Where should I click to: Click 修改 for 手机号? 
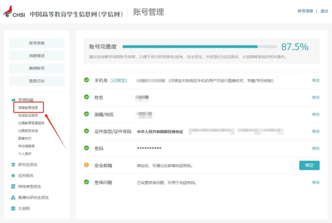coord(316,80)
